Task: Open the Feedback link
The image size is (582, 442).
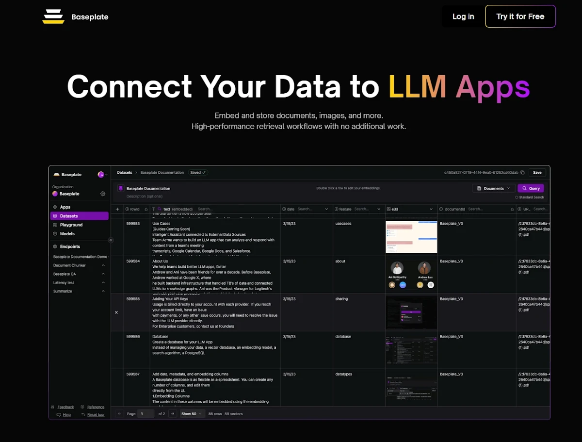Action: [65, 407]
